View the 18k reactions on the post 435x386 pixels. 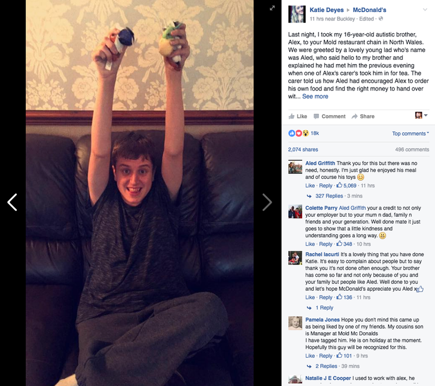[303, 133]
